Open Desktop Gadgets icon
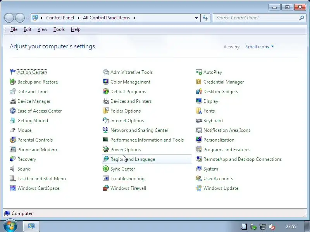The height and width of the screenshot is (232, 310). (199, 91)
